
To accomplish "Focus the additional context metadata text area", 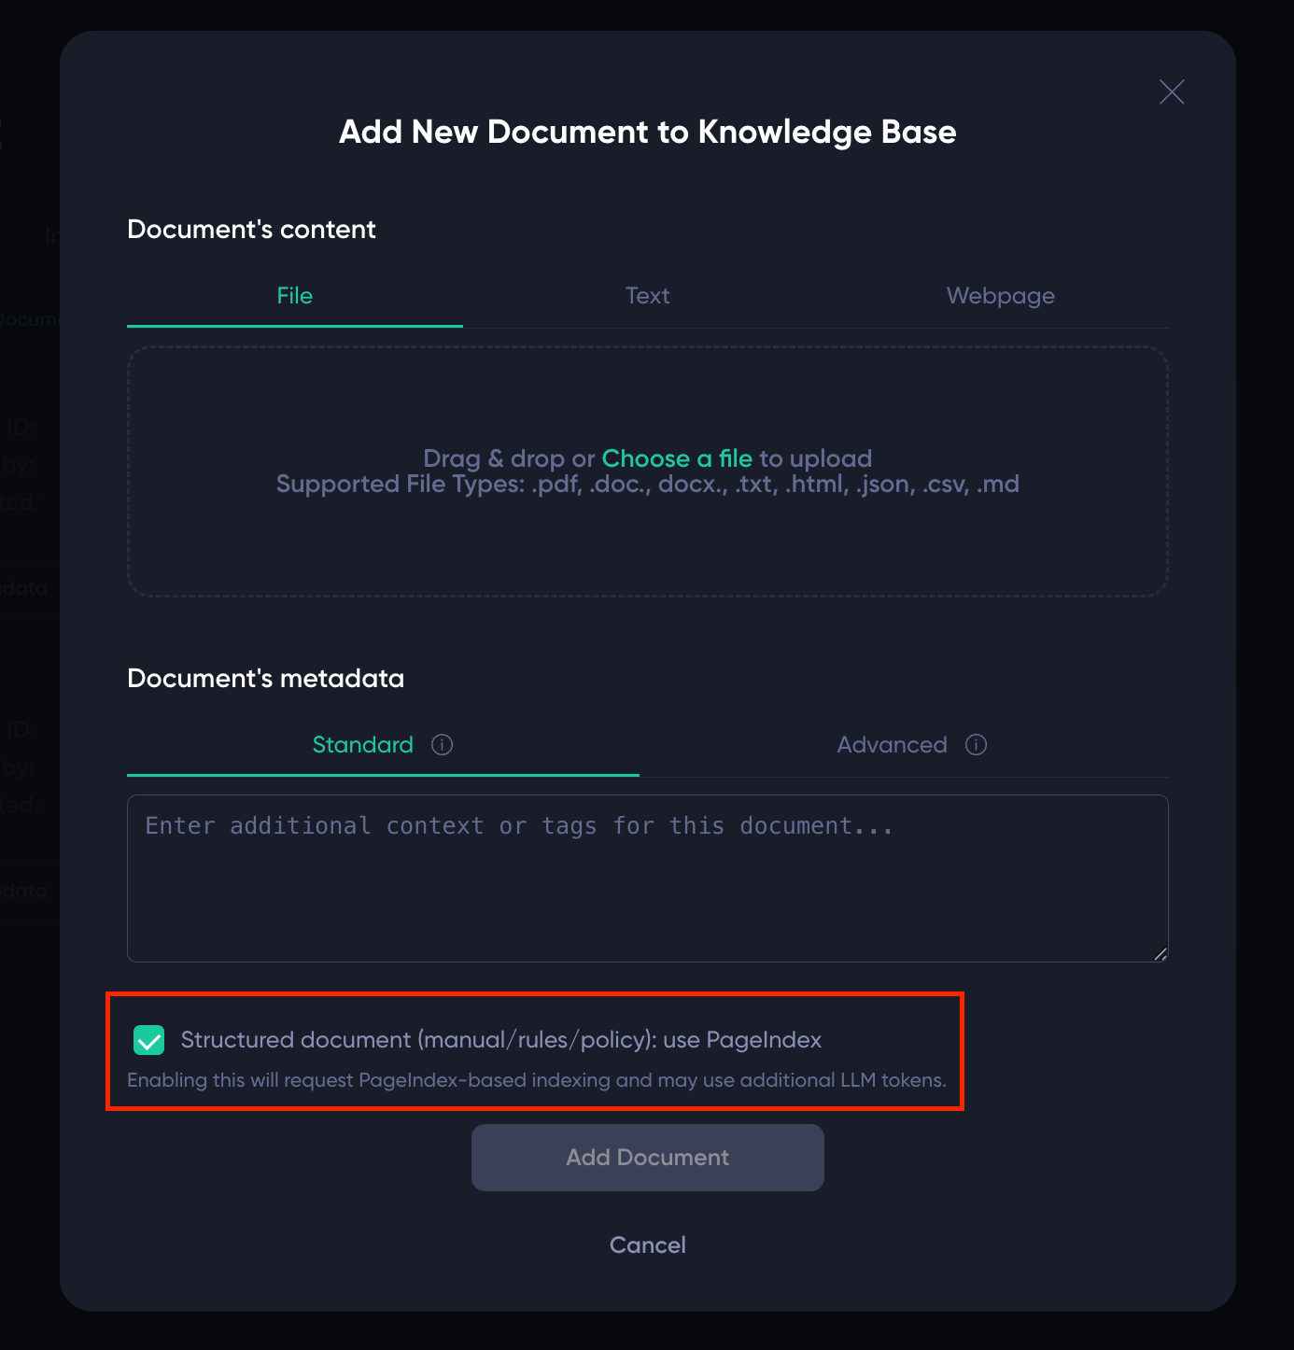I will click(x=648, y=879).
